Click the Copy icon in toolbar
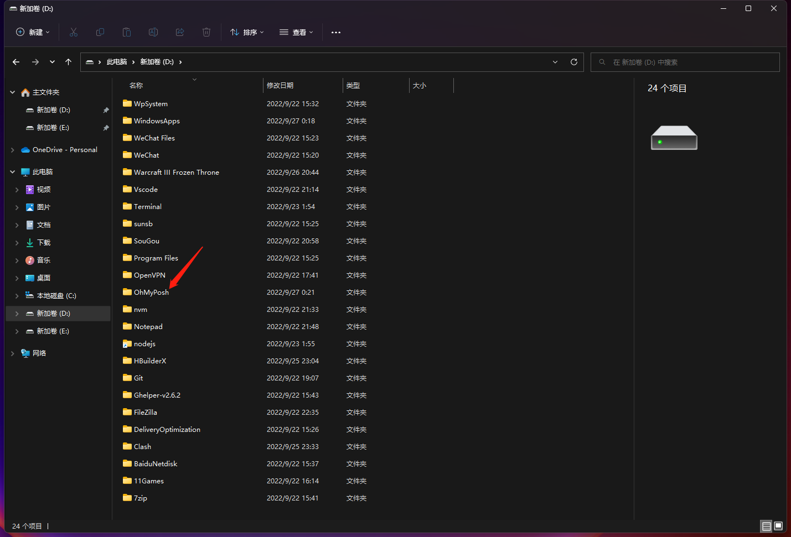Image resolution: width=791 pixels, height=537 pixels. pos(100,32)
